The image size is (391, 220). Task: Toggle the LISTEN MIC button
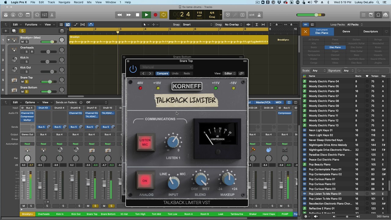point(145,142)
